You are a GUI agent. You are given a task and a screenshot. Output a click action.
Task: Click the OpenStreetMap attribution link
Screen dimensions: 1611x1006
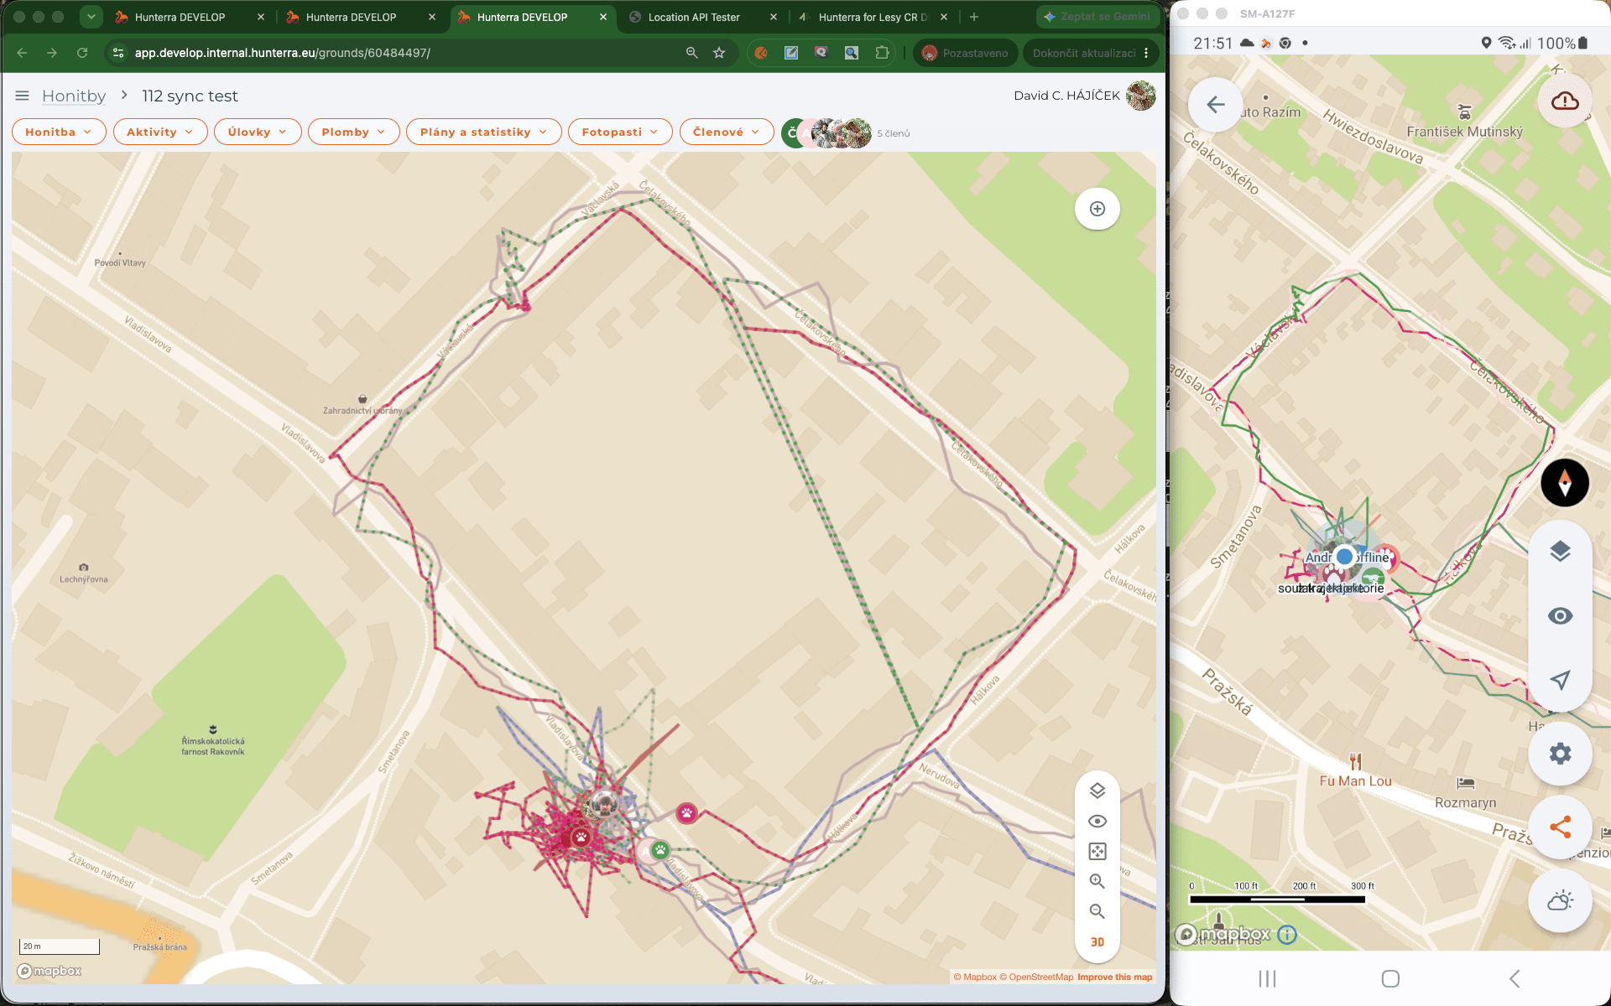click(x=1036, y=977)
